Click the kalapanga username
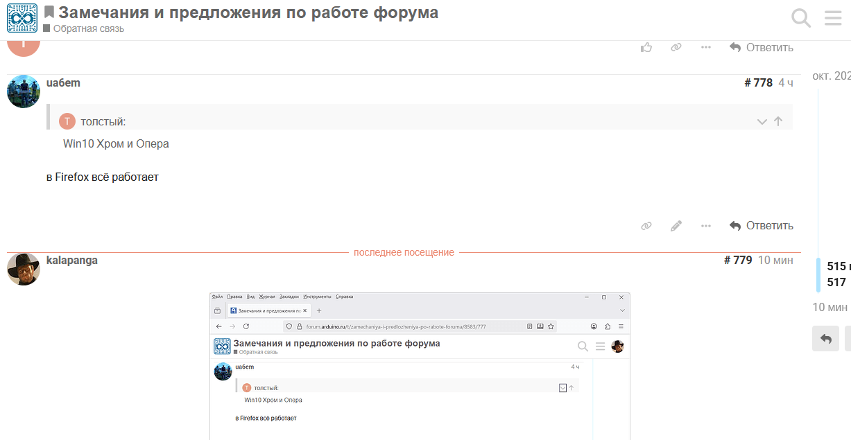Screen dimensions: 851x440 click(71, 261)
